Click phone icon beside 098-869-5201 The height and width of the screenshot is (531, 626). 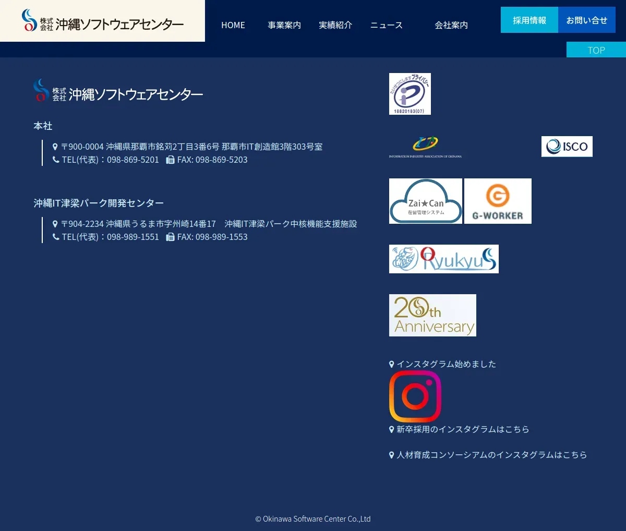coord(56,160)
